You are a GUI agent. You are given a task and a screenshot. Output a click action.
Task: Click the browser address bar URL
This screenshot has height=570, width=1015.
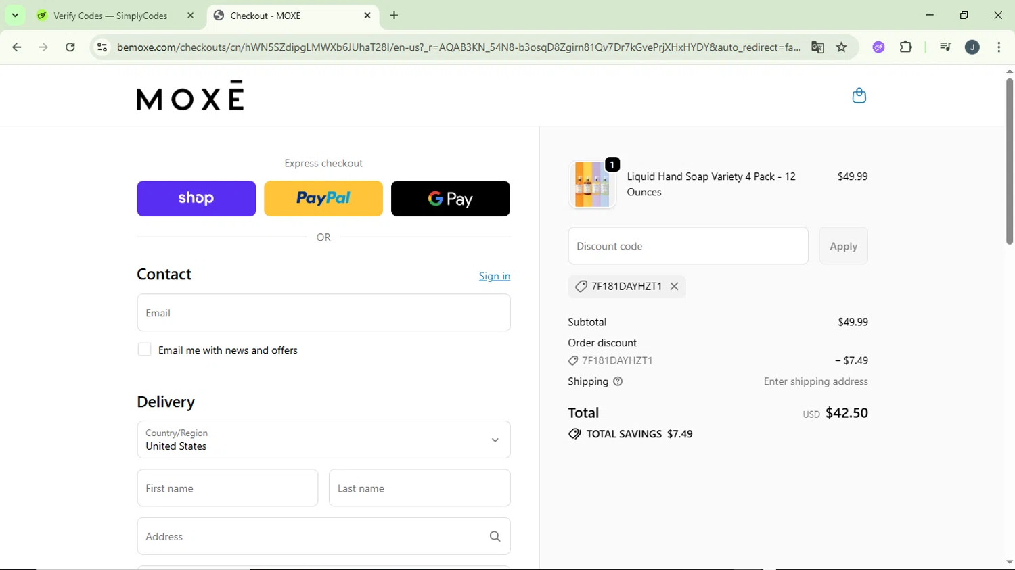pyautogui.click(x=459, y=47)
